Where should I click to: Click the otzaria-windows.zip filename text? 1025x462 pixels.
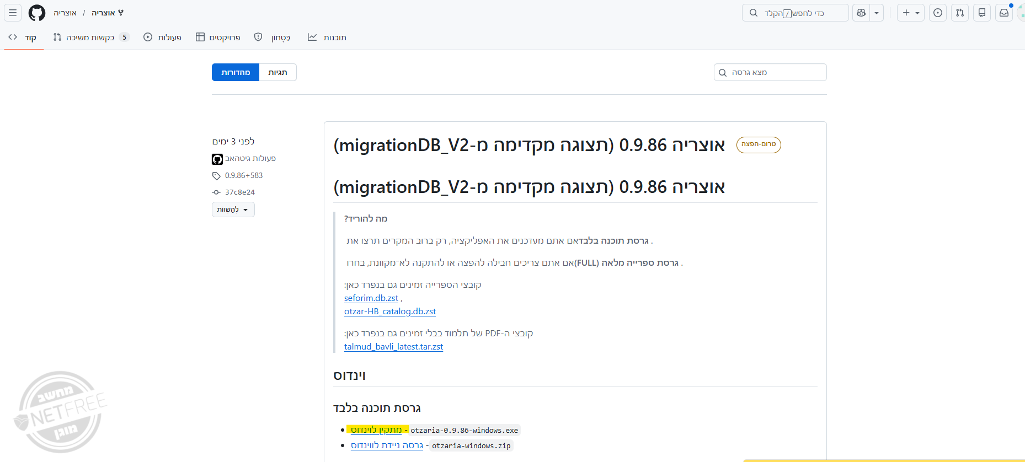point(472,445)
